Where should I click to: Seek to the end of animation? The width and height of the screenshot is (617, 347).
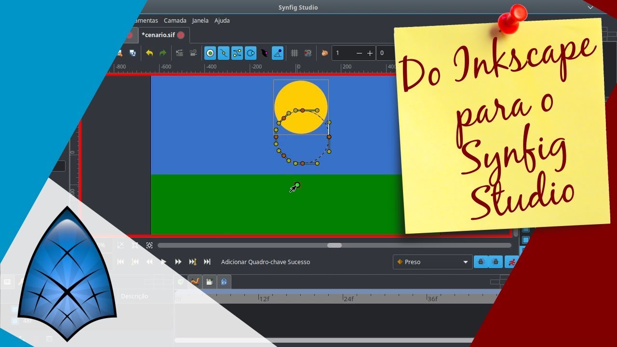click(207, 262)
